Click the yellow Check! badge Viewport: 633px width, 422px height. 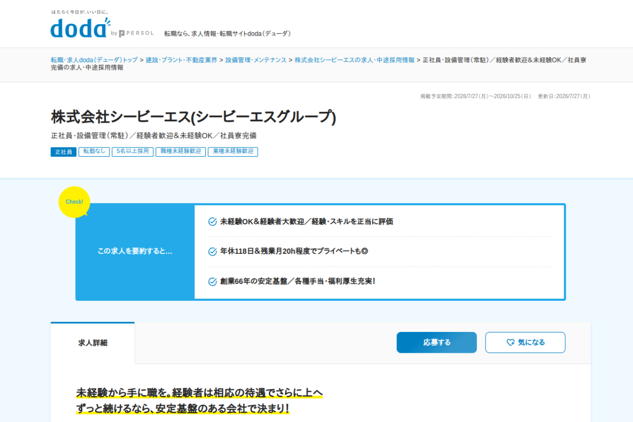point(74,202)
